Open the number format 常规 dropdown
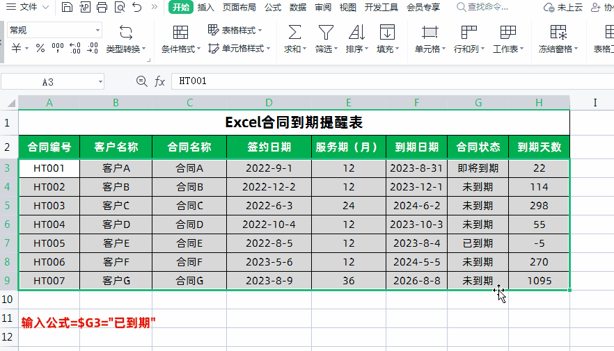Screen dimensions: 614x351 coord(54,30)
